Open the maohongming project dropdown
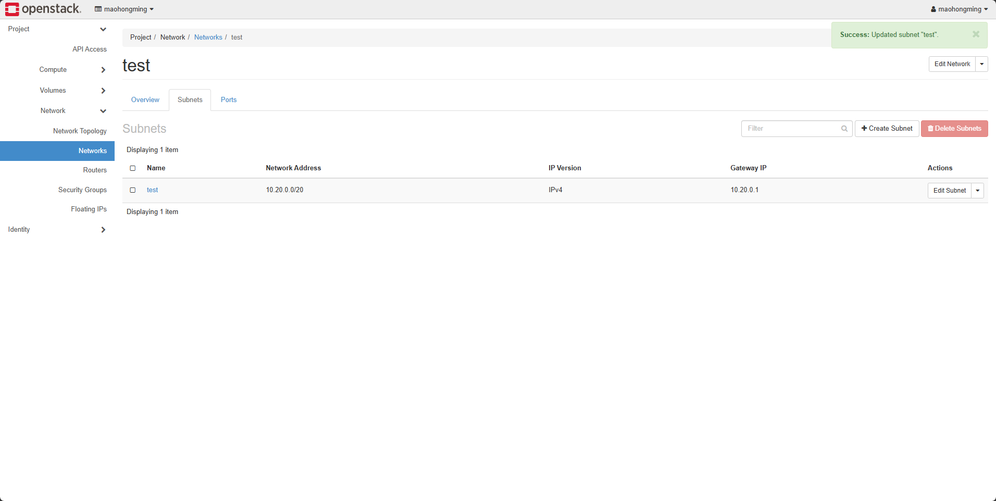The width and height of the screenshot is (996, 501). [124, 9]
